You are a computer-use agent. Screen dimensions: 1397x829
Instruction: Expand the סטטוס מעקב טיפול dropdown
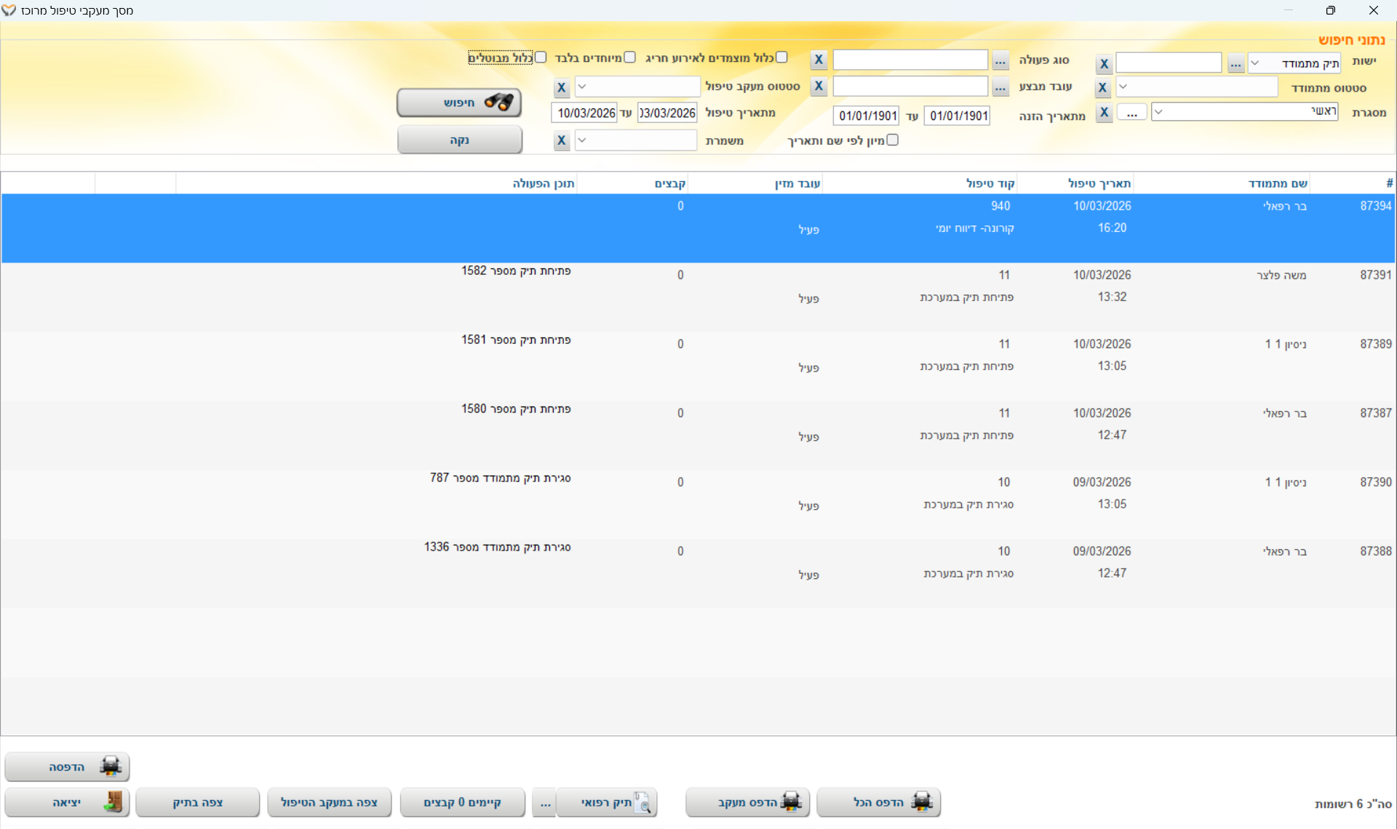(582, 87)
